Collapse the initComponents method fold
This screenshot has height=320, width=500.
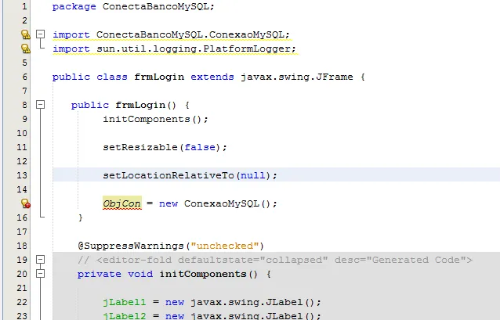pos(40,274)
